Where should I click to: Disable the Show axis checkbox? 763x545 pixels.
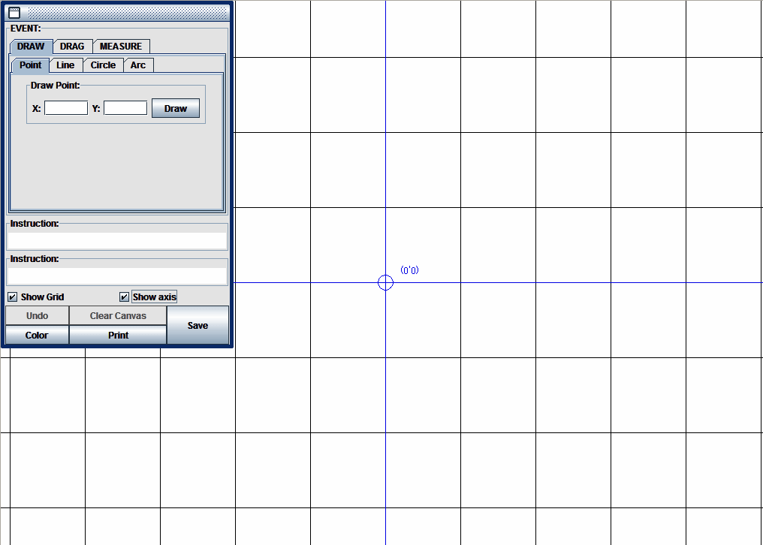coord(125,297)
